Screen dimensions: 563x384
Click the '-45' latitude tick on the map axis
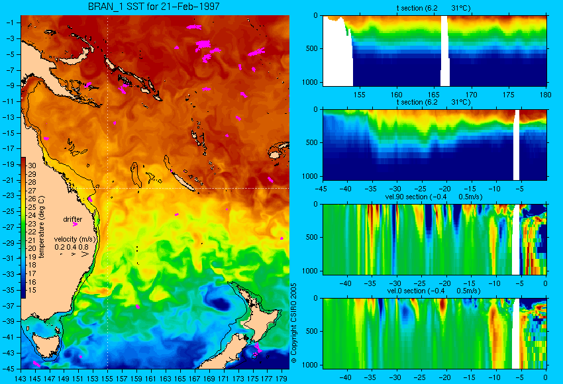click(9, 369)
